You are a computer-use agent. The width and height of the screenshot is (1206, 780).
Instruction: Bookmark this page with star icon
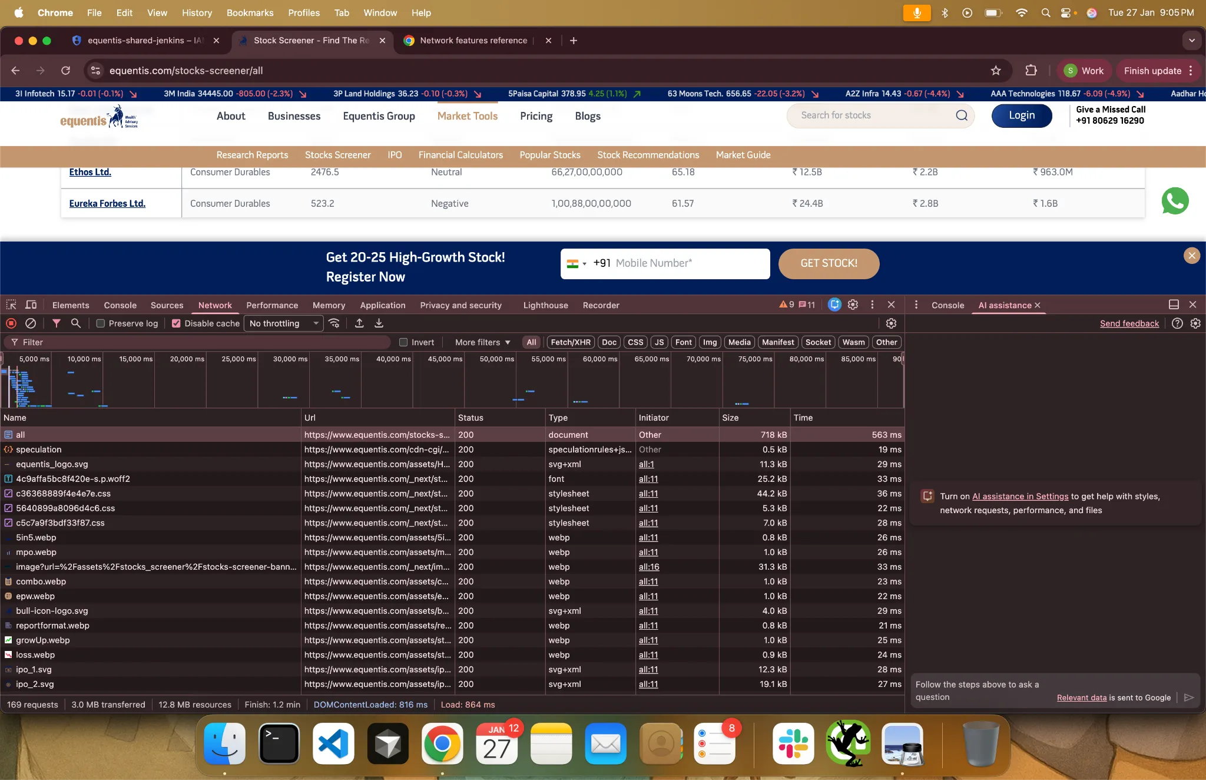pos(996,71)
